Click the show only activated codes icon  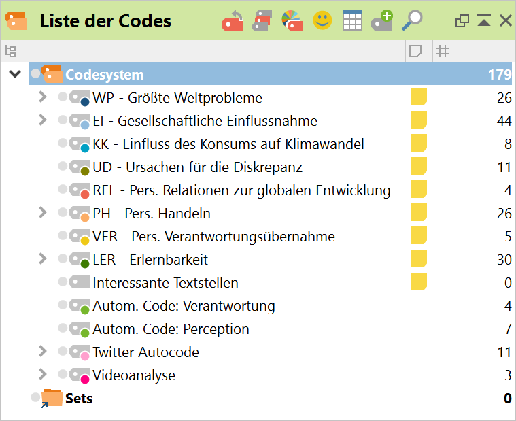click(262, 21)
